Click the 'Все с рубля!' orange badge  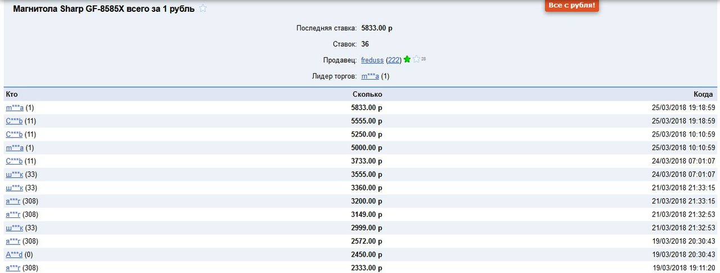click(571, 5)
